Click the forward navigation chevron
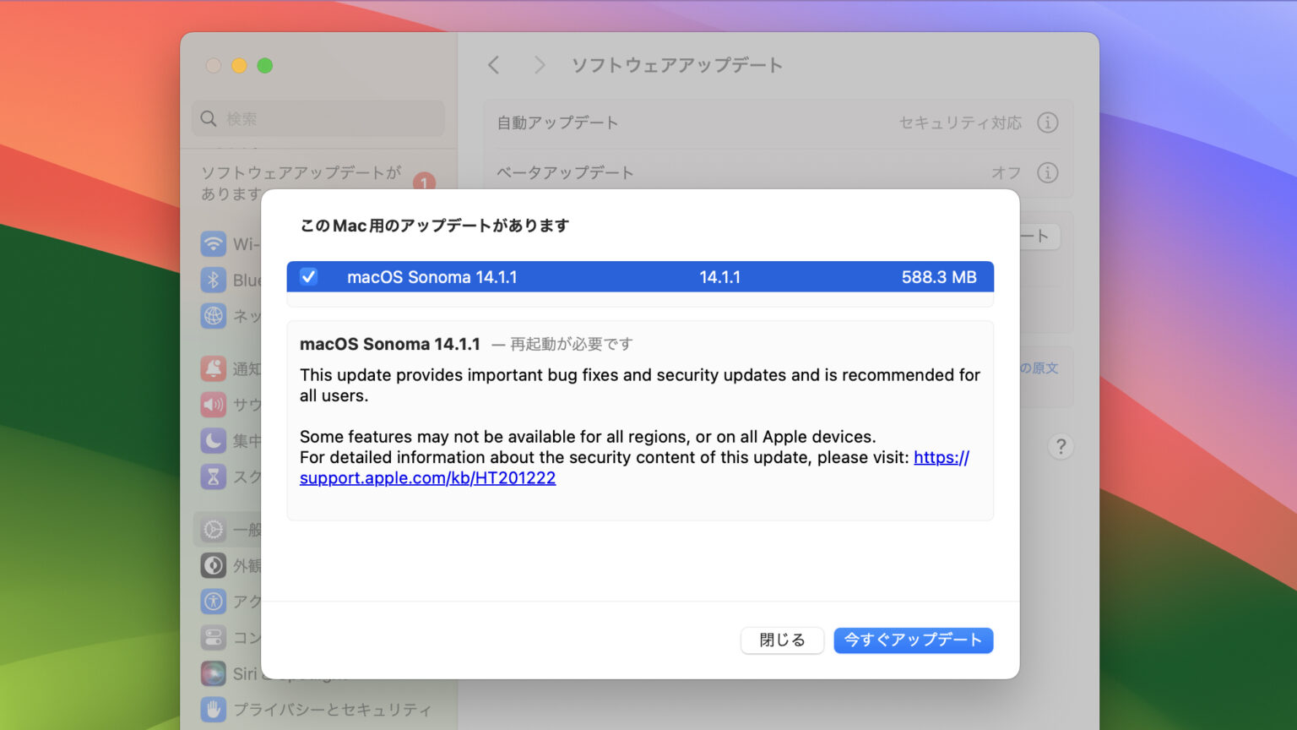The image size is (1297, 730). 540,64
